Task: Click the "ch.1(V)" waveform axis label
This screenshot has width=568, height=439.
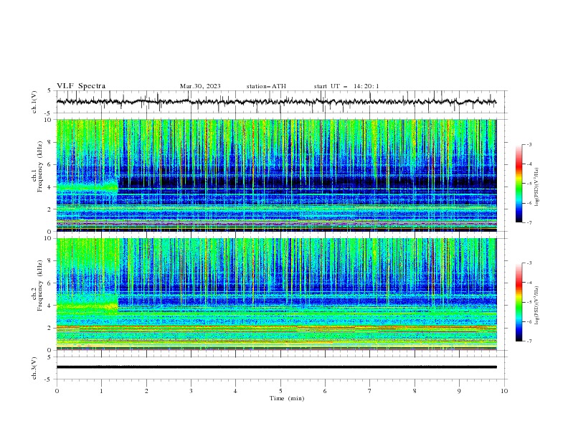Action: pyautogui.click(x=34, y=102)
